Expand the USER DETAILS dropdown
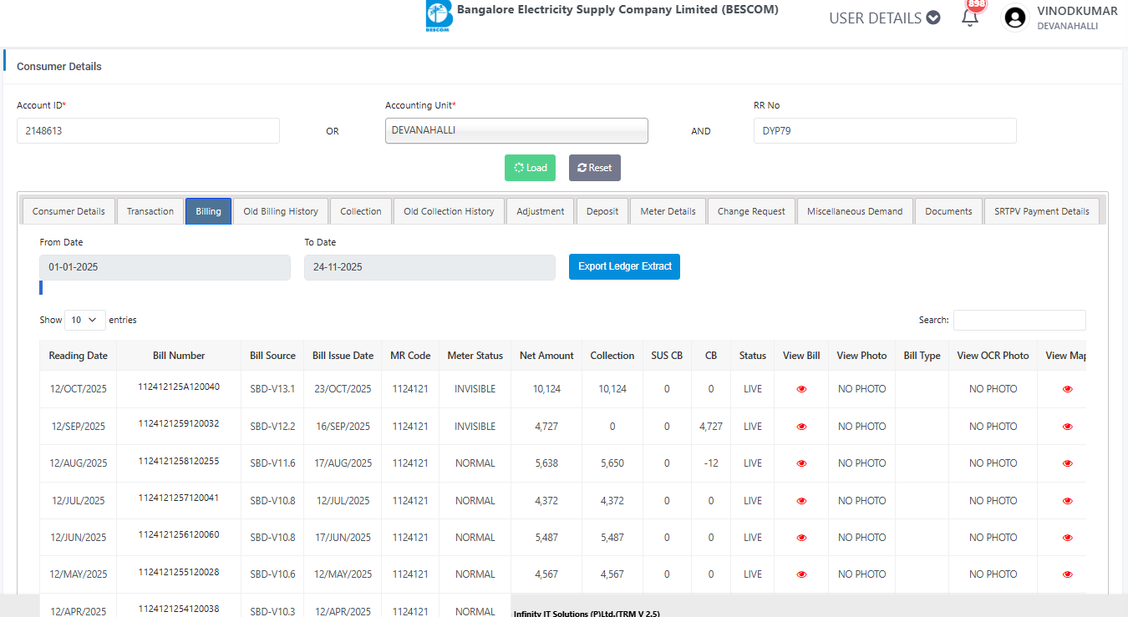 coord(884,18)
